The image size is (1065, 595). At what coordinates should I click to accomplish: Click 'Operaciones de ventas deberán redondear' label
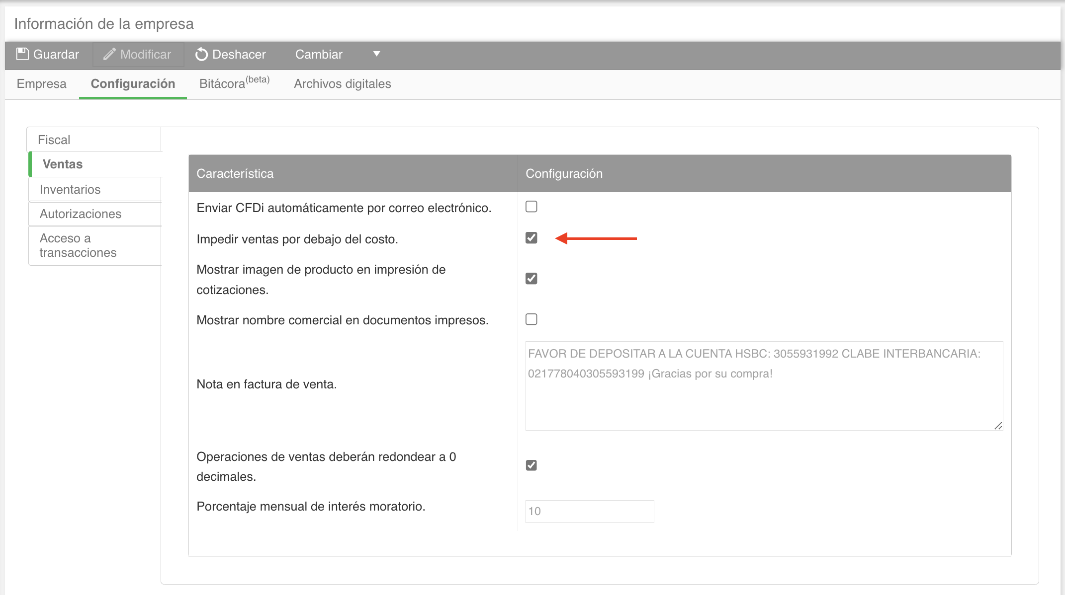pyautogui.click(x=326, y=466)
